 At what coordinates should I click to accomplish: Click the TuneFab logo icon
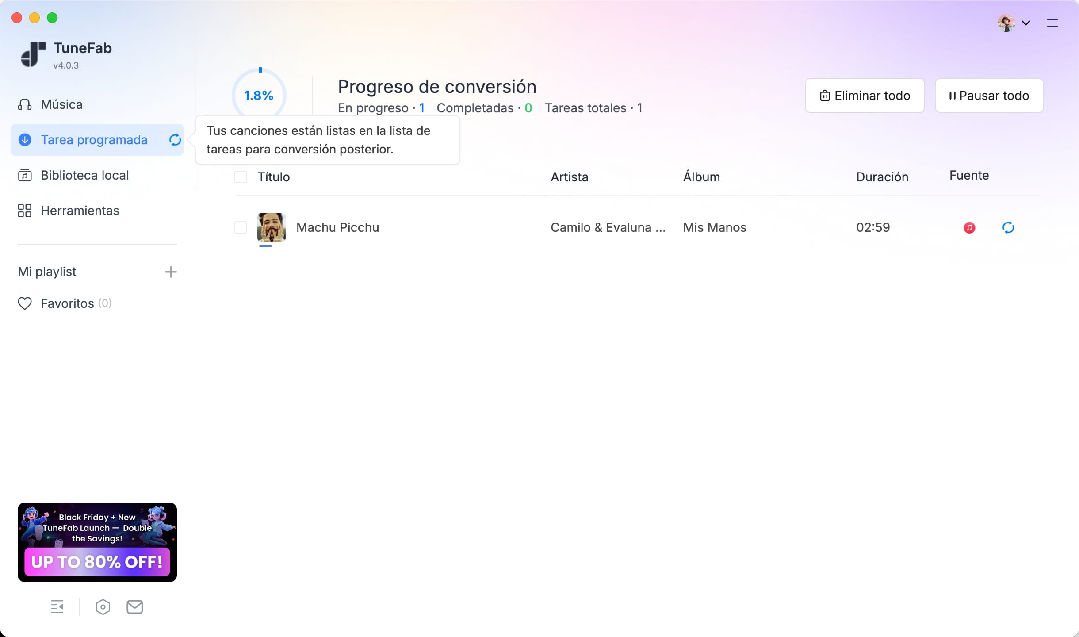(x=33, y=55)
